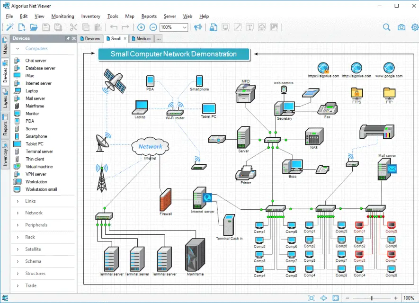Open the Inventory menu

tap(90, 16)
